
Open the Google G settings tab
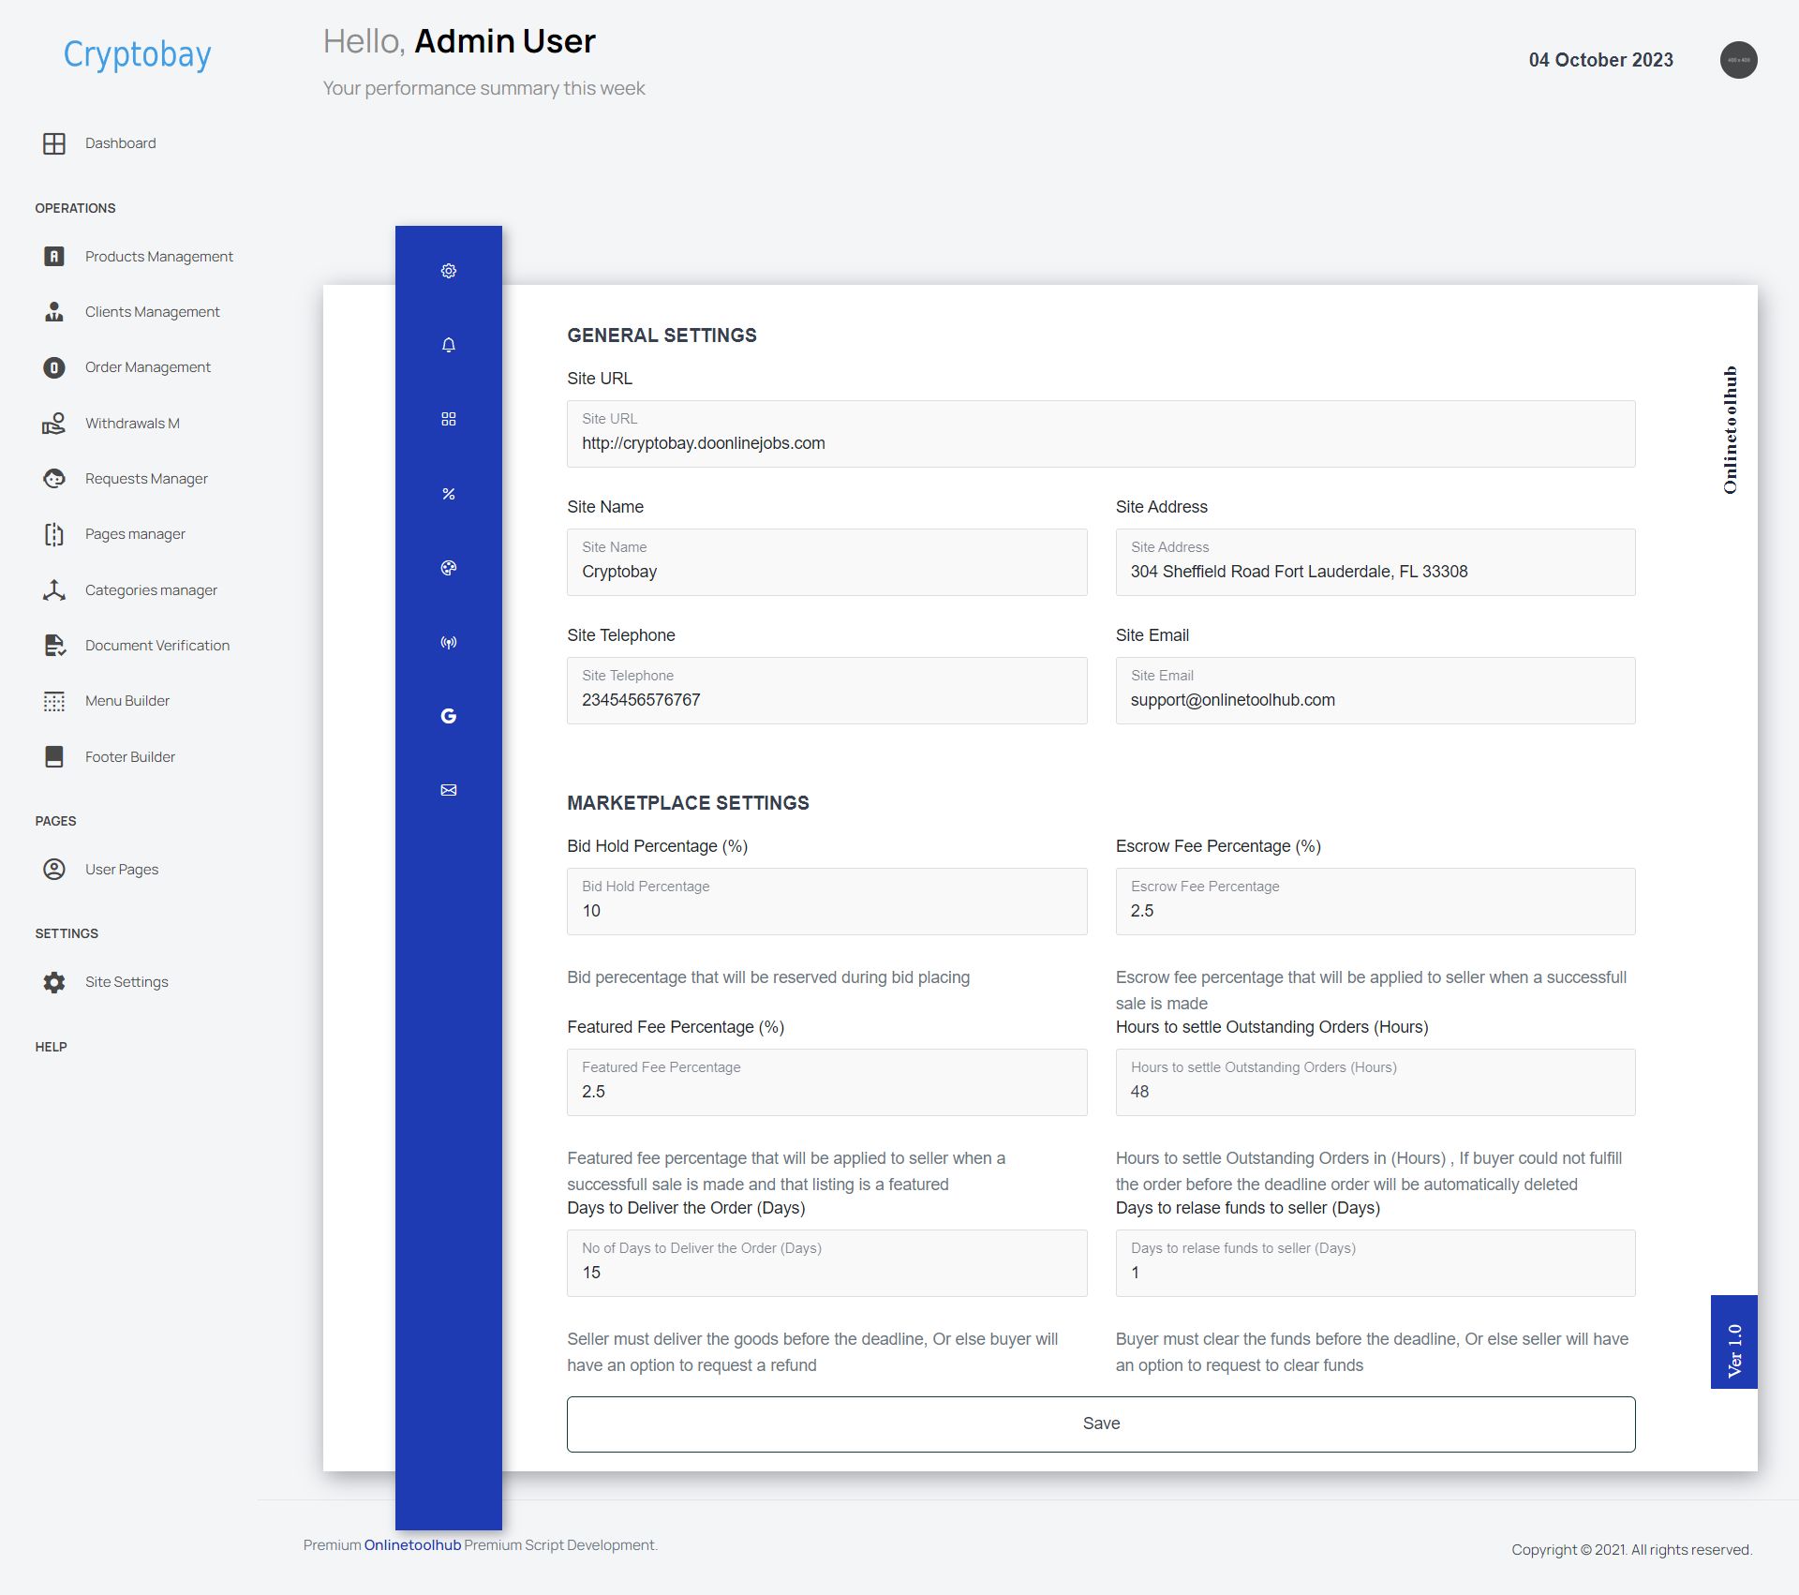click(449, 716)
